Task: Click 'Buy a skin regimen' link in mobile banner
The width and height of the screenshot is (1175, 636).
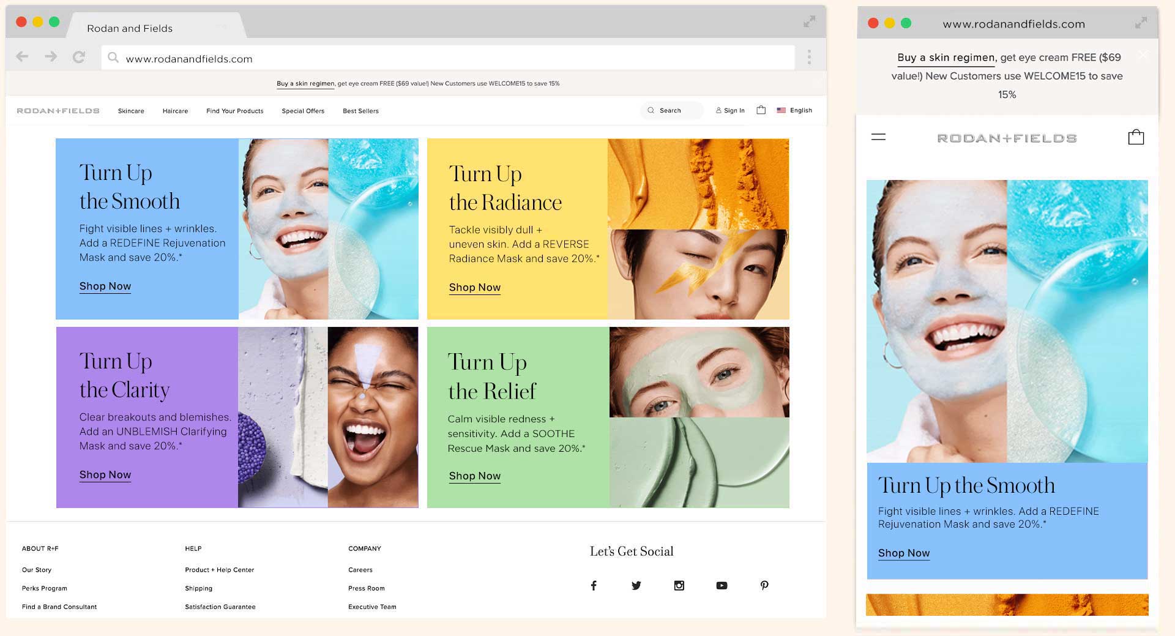Action: (x=946, y=58)
